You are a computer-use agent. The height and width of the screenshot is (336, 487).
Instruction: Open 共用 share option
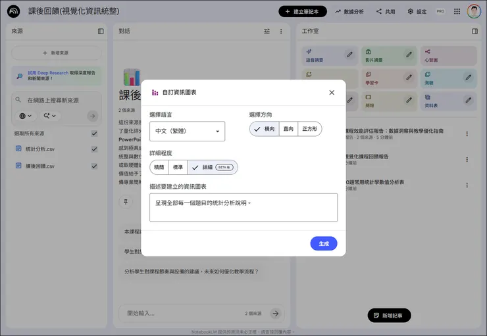[386, 11]
